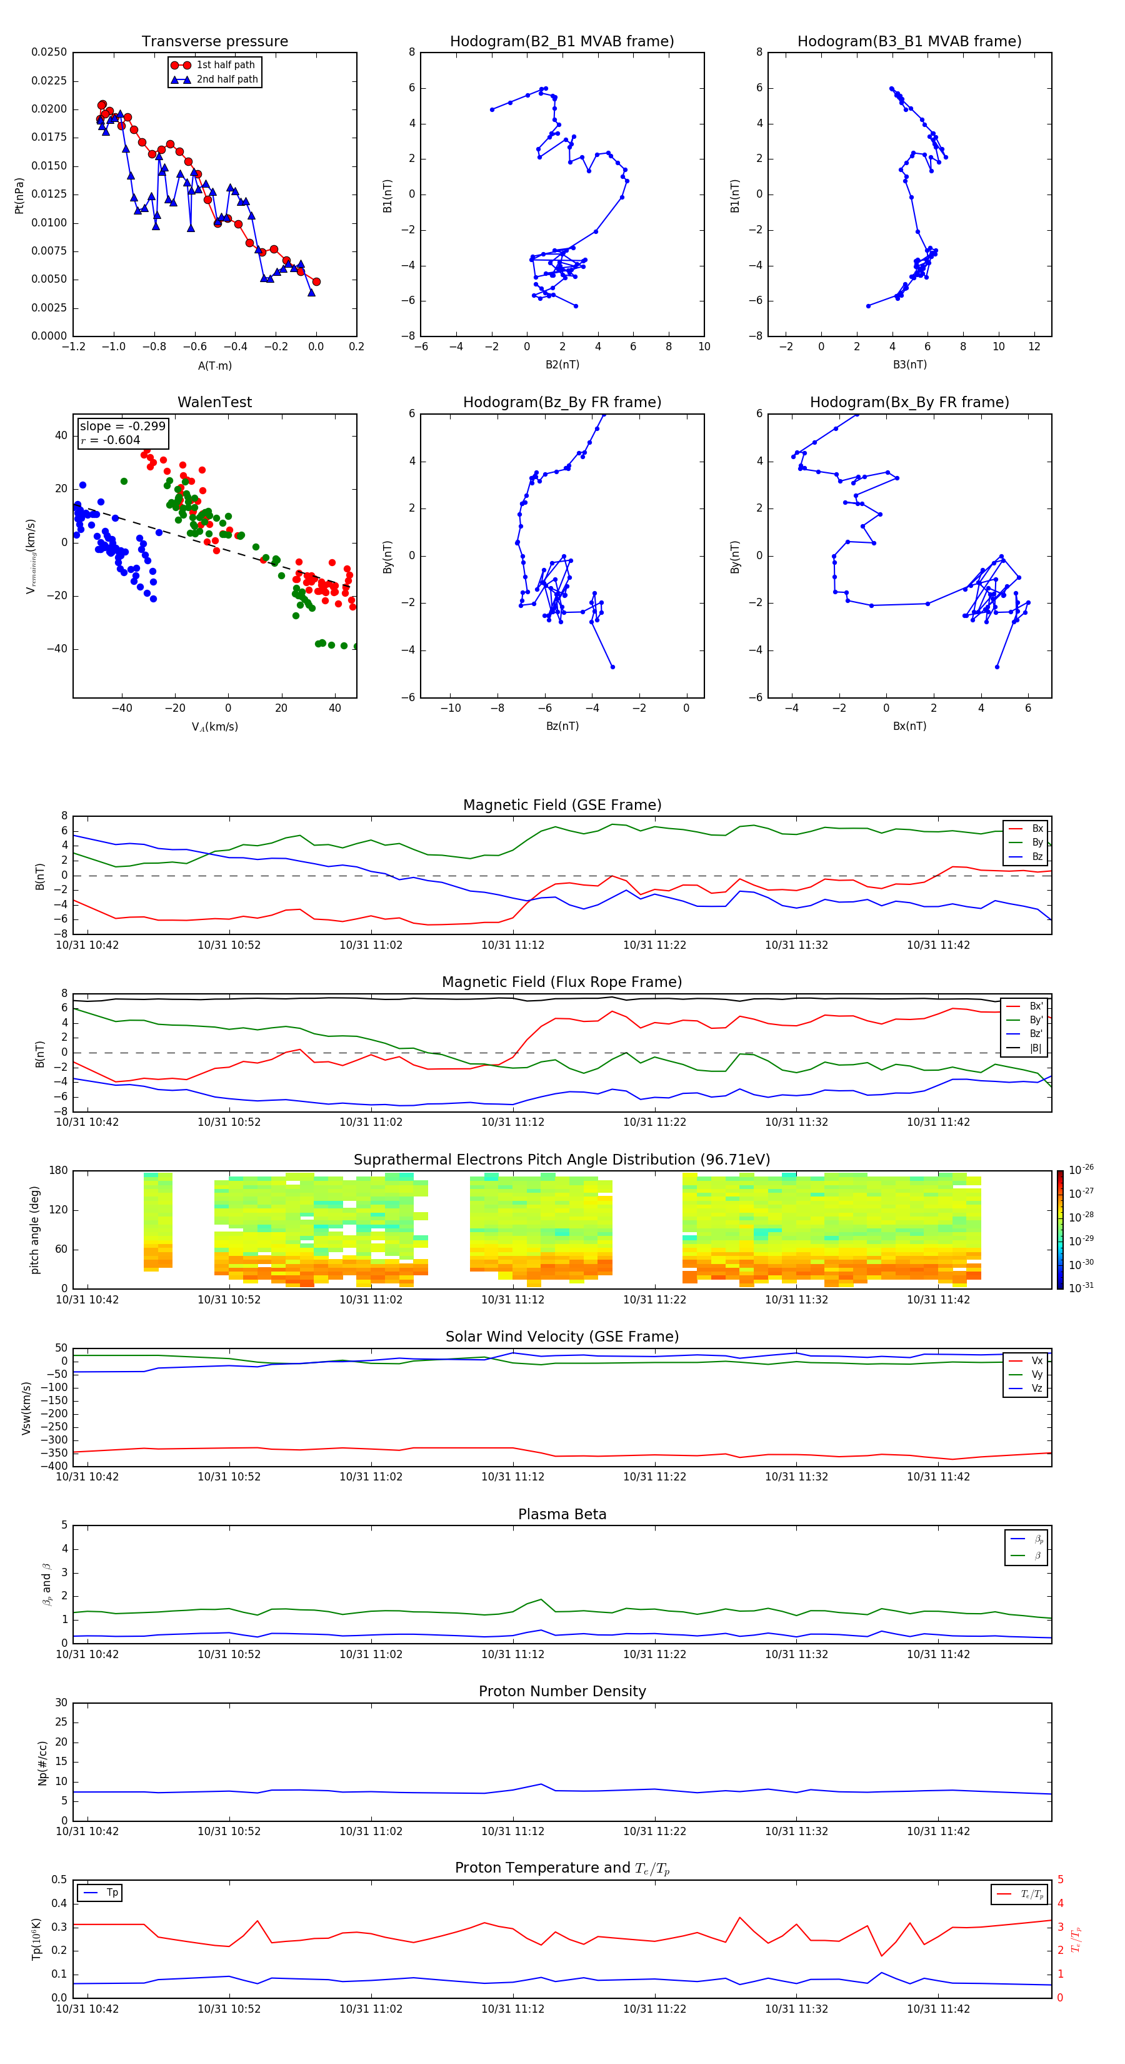Screen dimensions: 1125x2064
Task: Click the 'pitch angle (deg)' axis label
Action: (x=34, y=1230)
